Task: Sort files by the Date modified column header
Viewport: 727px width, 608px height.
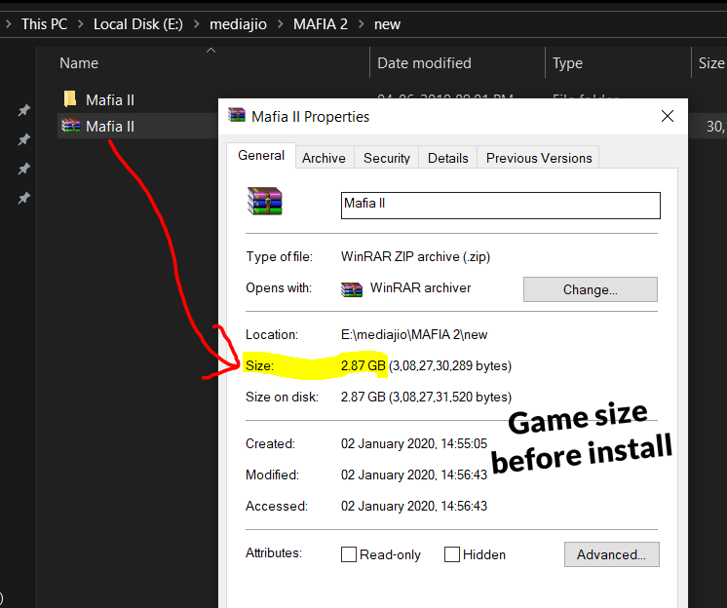Action: click(424, 63)
